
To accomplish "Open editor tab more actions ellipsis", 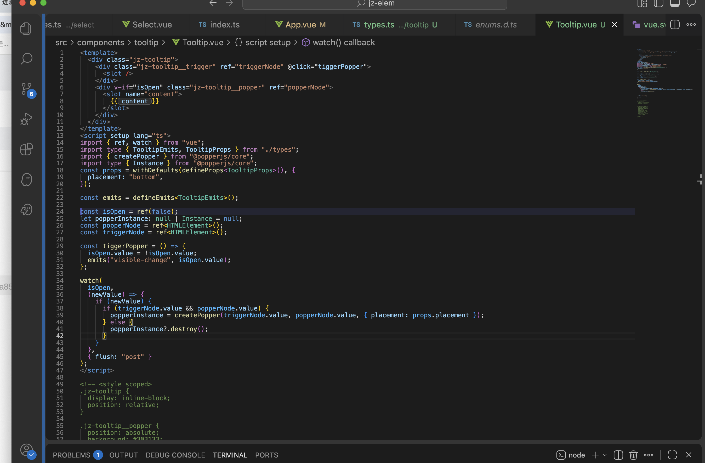I will (x=691, y=25).
